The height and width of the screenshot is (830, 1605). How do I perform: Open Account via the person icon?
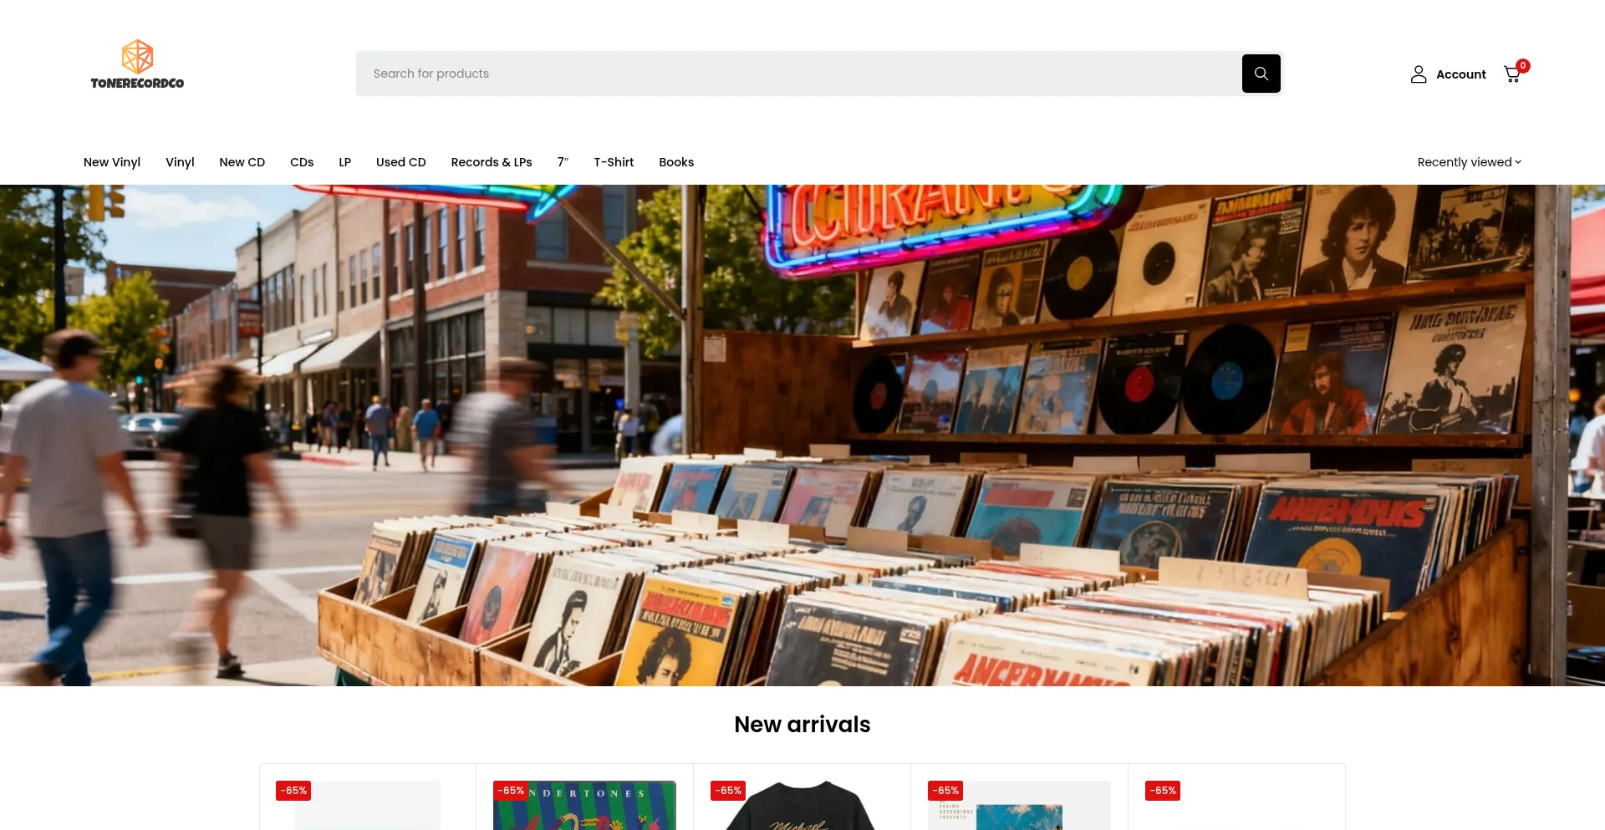[1419, 74]
